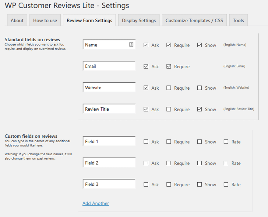Click the (English: Website) hint text
Image resolution: width=268 pixels, height=217 pixels.
pos(236,88)
